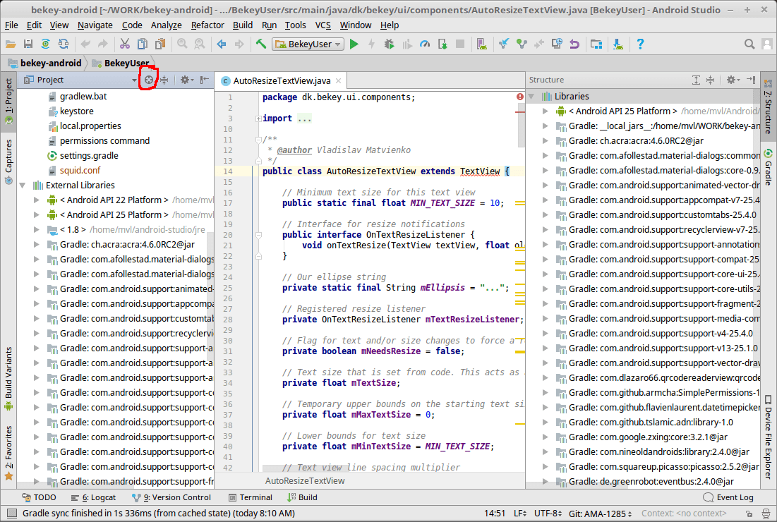Expand the Android API 25 Platform in Structure
The width and height of the screenshot is (777, 522).
[x=546, y=111]
